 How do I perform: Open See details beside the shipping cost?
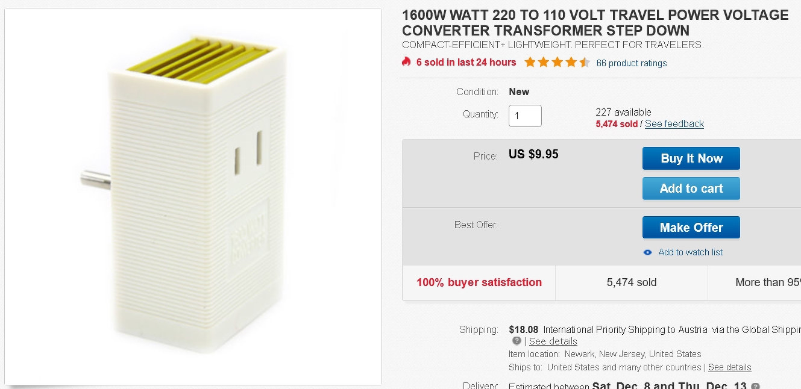click(x=553, y=341)
